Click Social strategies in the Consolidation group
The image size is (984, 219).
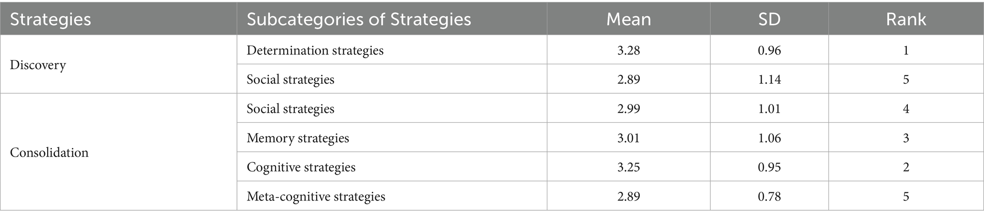point(290,109)
